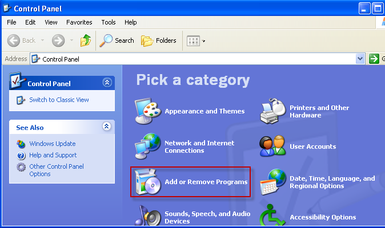Minimize the Control Panel window
This screenshot has width=385, height=228.
364,9
